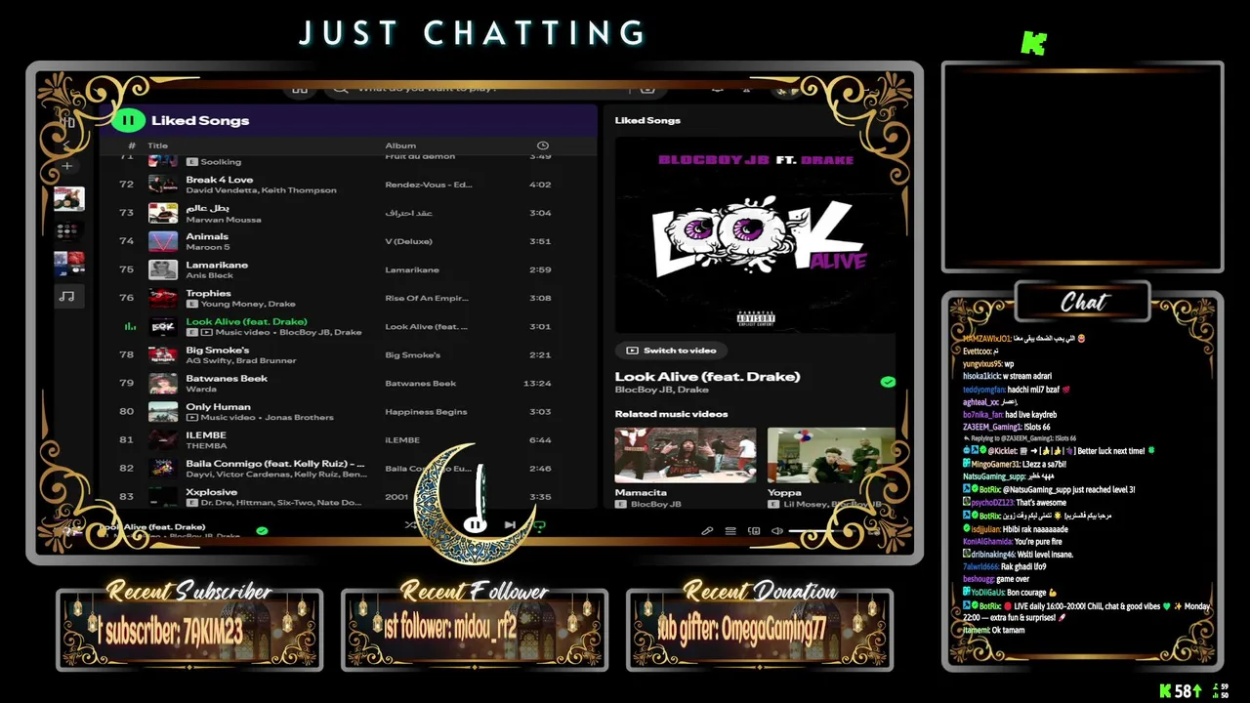1250x703 pixels.
Task: Pause the Liked Songs playlist with the green header button
Action: click(128, 120)
